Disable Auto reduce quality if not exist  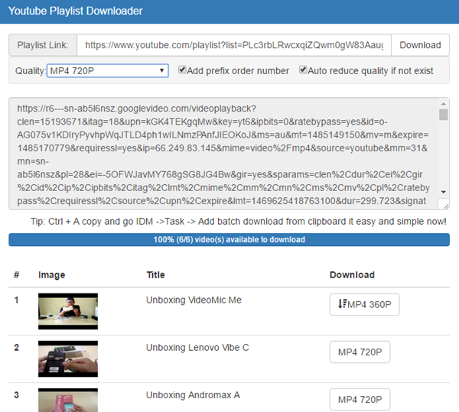click(304, 70)
